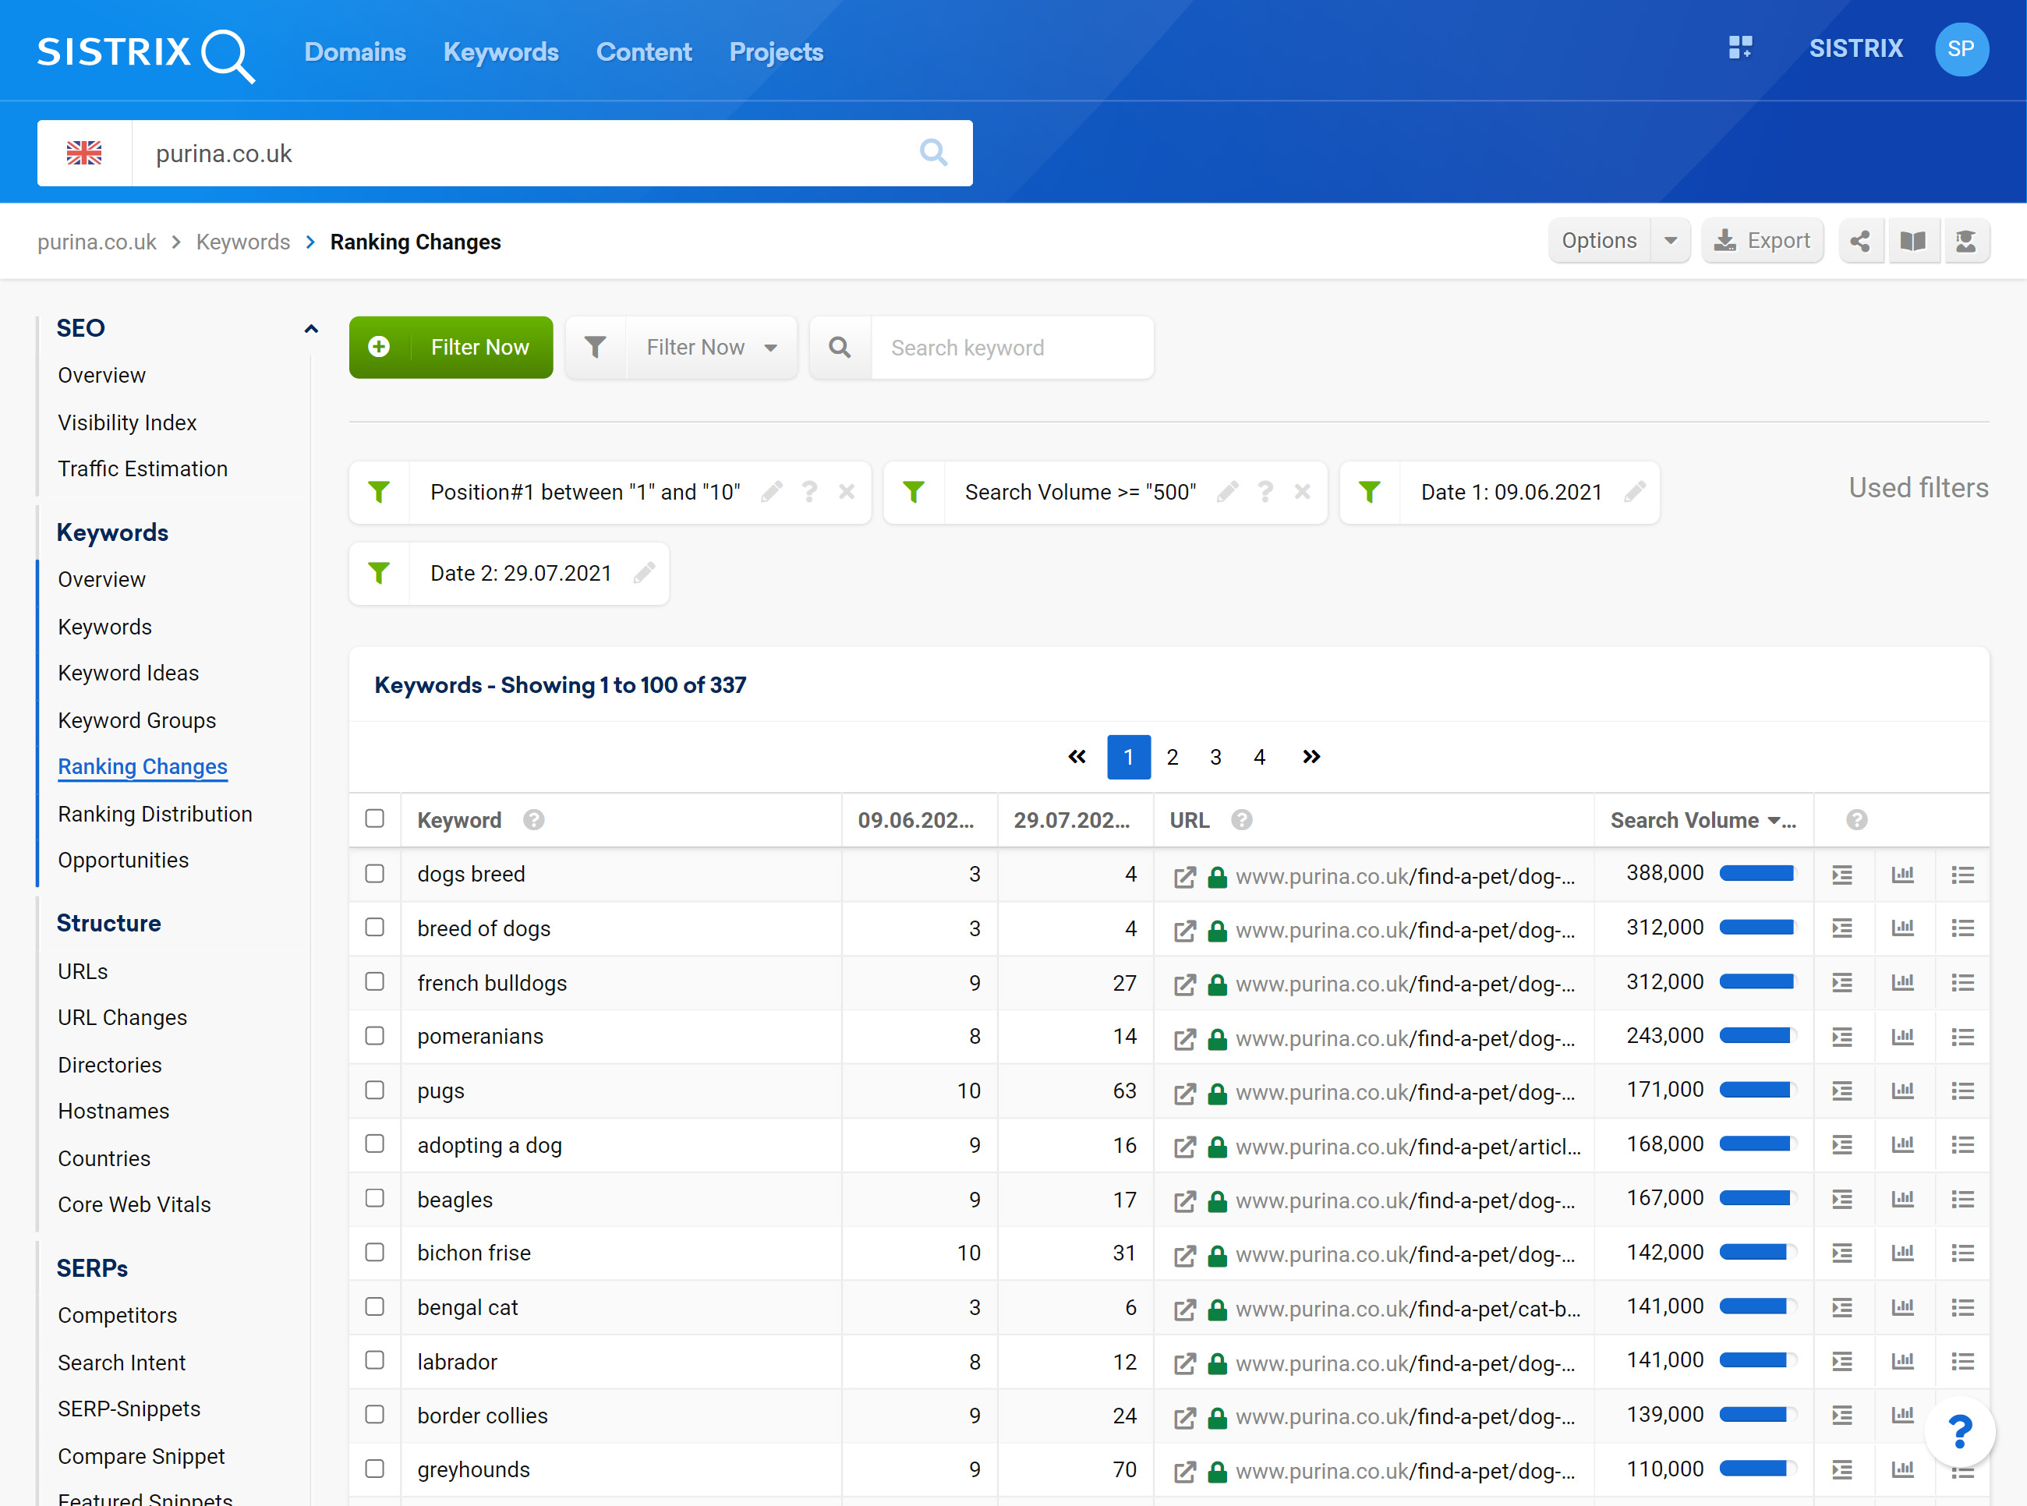The height and width of the screenshot is (1506, 2027).
Task: Click the bookmark/save report icon
Action: click(x=1913, y=242)
